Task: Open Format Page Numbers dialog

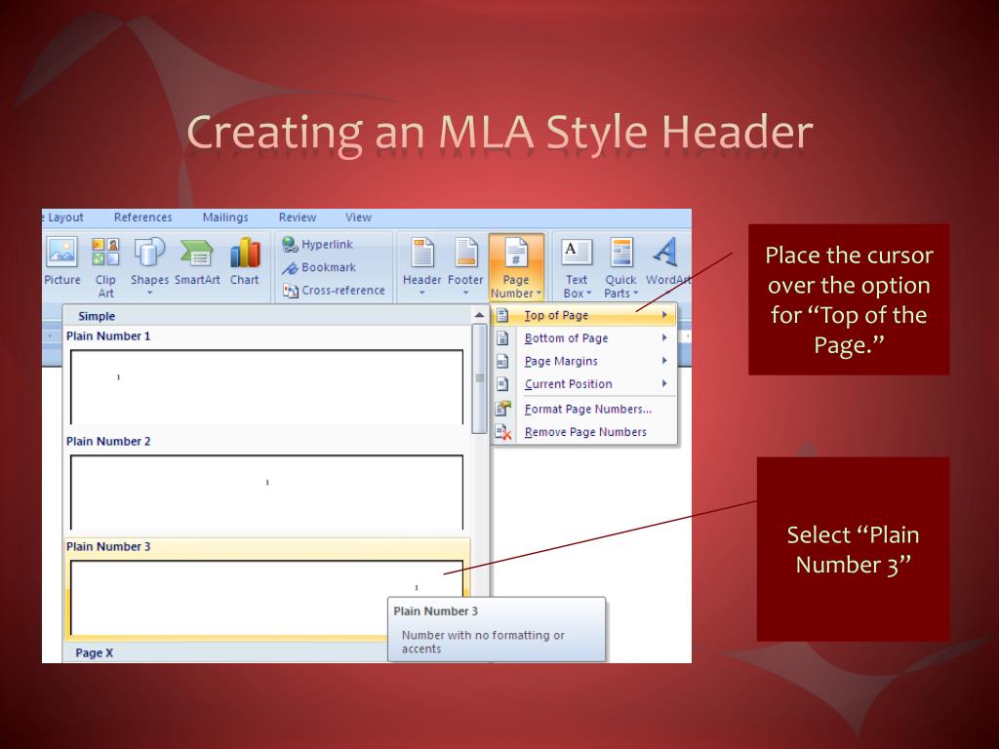Action: [x=583, y=409]
